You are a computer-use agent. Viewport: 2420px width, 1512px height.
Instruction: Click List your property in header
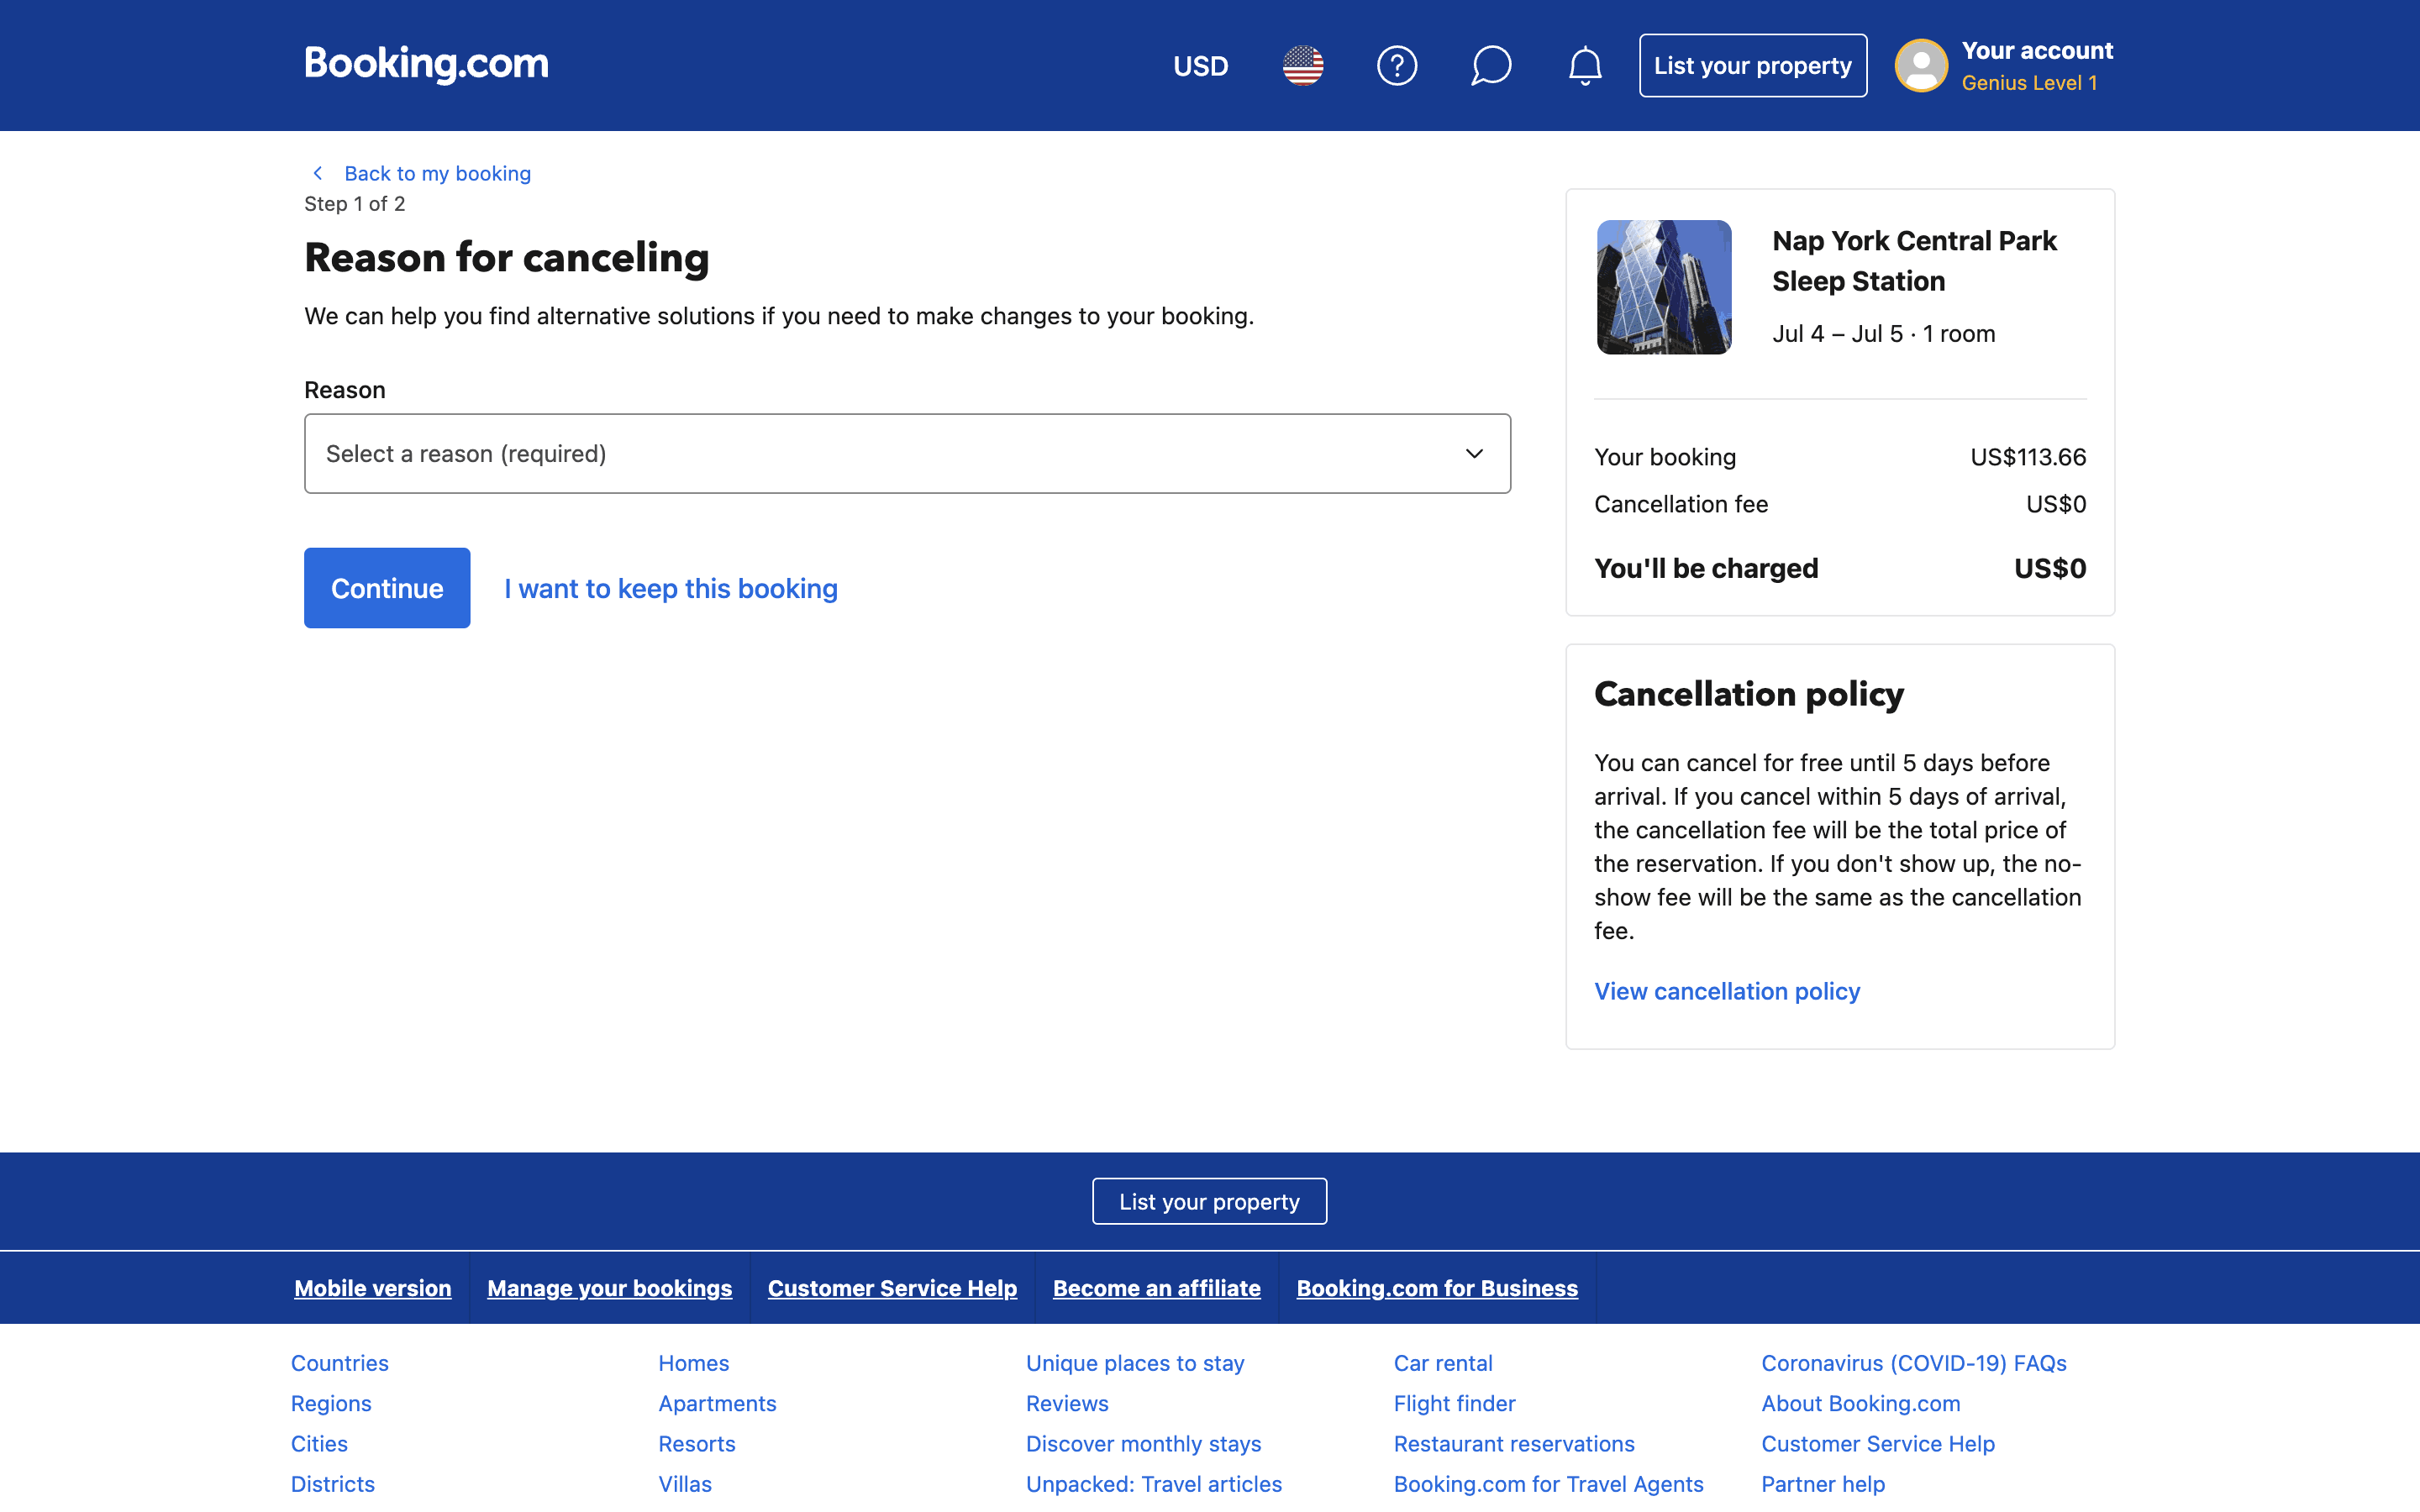tap(1752, 66)
